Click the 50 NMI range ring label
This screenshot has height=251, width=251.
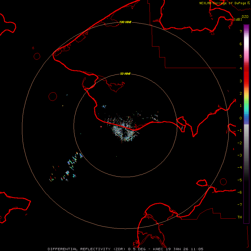(x=125, y=74)
